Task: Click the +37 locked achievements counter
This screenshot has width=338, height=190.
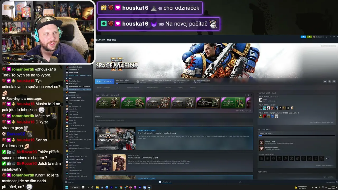Action: tap(328, 159)
